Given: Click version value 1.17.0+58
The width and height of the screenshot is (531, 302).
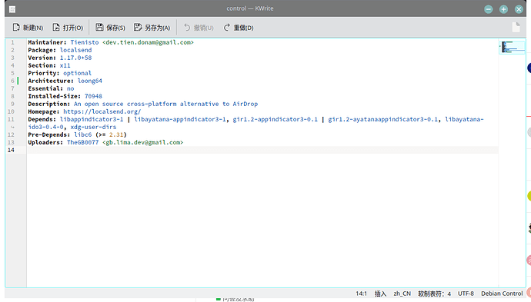Looking at the screenshot, I should coord(75,58).
